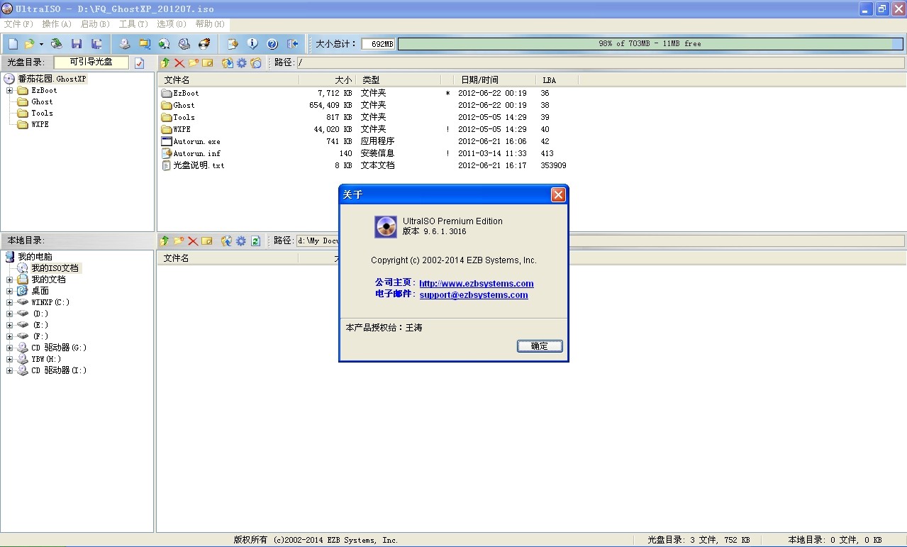Click the support@ezbsystems.com email link
Viewport: 907px width, 547px height.
[474, 295]
